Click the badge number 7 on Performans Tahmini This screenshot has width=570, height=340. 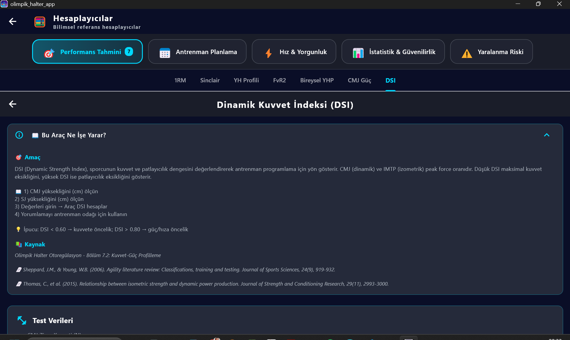(129, 51)
